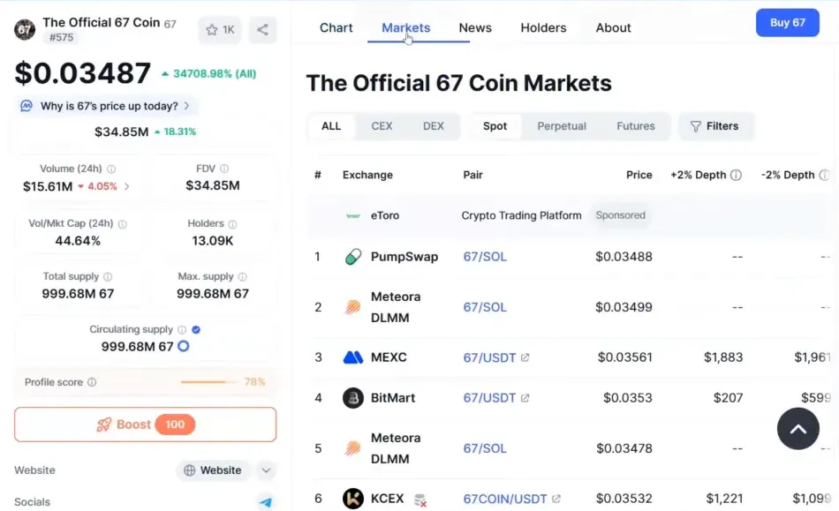The width and height of the screenshot is (839, 511).
Task: Click the MEXC exchange logo
Action: 354,357
